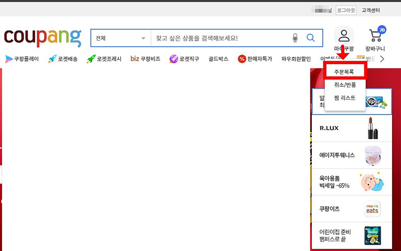
Task: Click the purple 로켓직구 icon
Action: click(x=173, y=59)
